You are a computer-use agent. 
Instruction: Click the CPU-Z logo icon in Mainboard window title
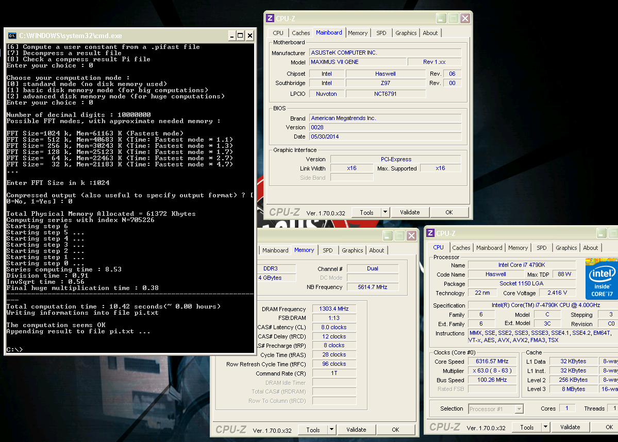pyautogui.click(x=270, y=18)
